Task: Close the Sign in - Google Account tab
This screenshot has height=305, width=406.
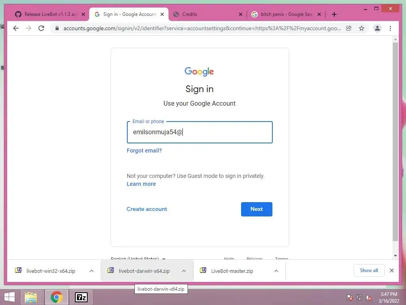Action: click(x=162, y=14)
